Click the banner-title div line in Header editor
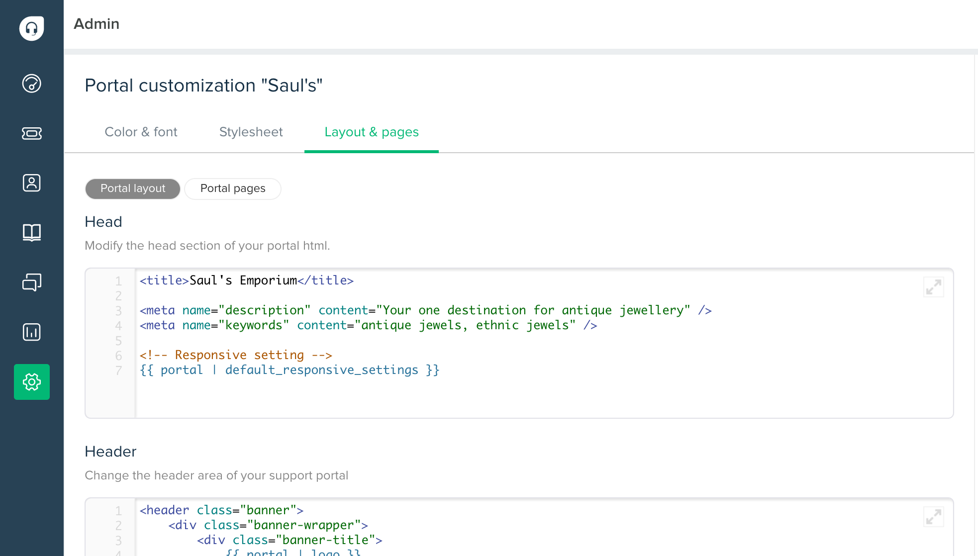The width and height of the screenshot is (978, 556). (x=290, y=540)
